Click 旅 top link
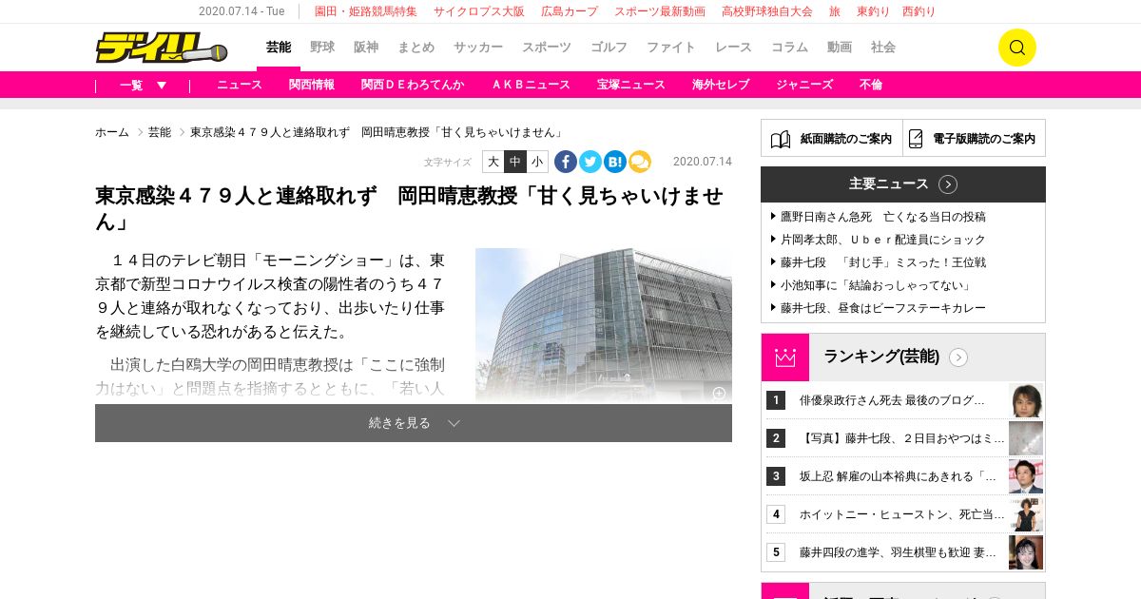The image size is (1141, 599). (x=835, y=11)
